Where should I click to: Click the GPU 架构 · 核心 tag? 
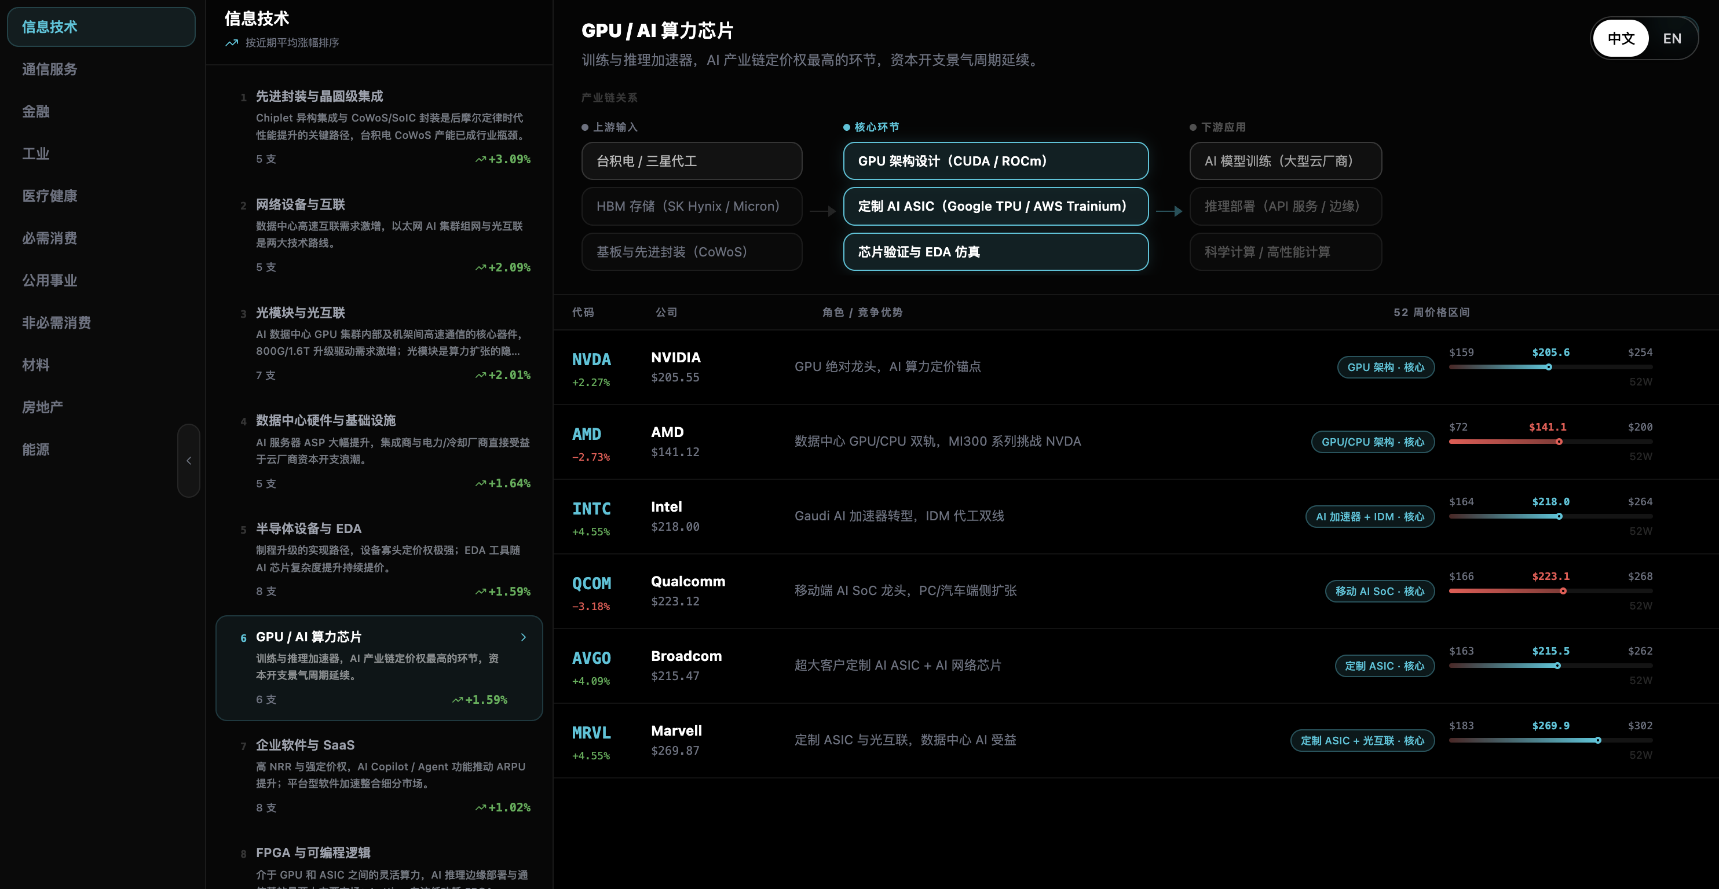(x=1385, y=368)
